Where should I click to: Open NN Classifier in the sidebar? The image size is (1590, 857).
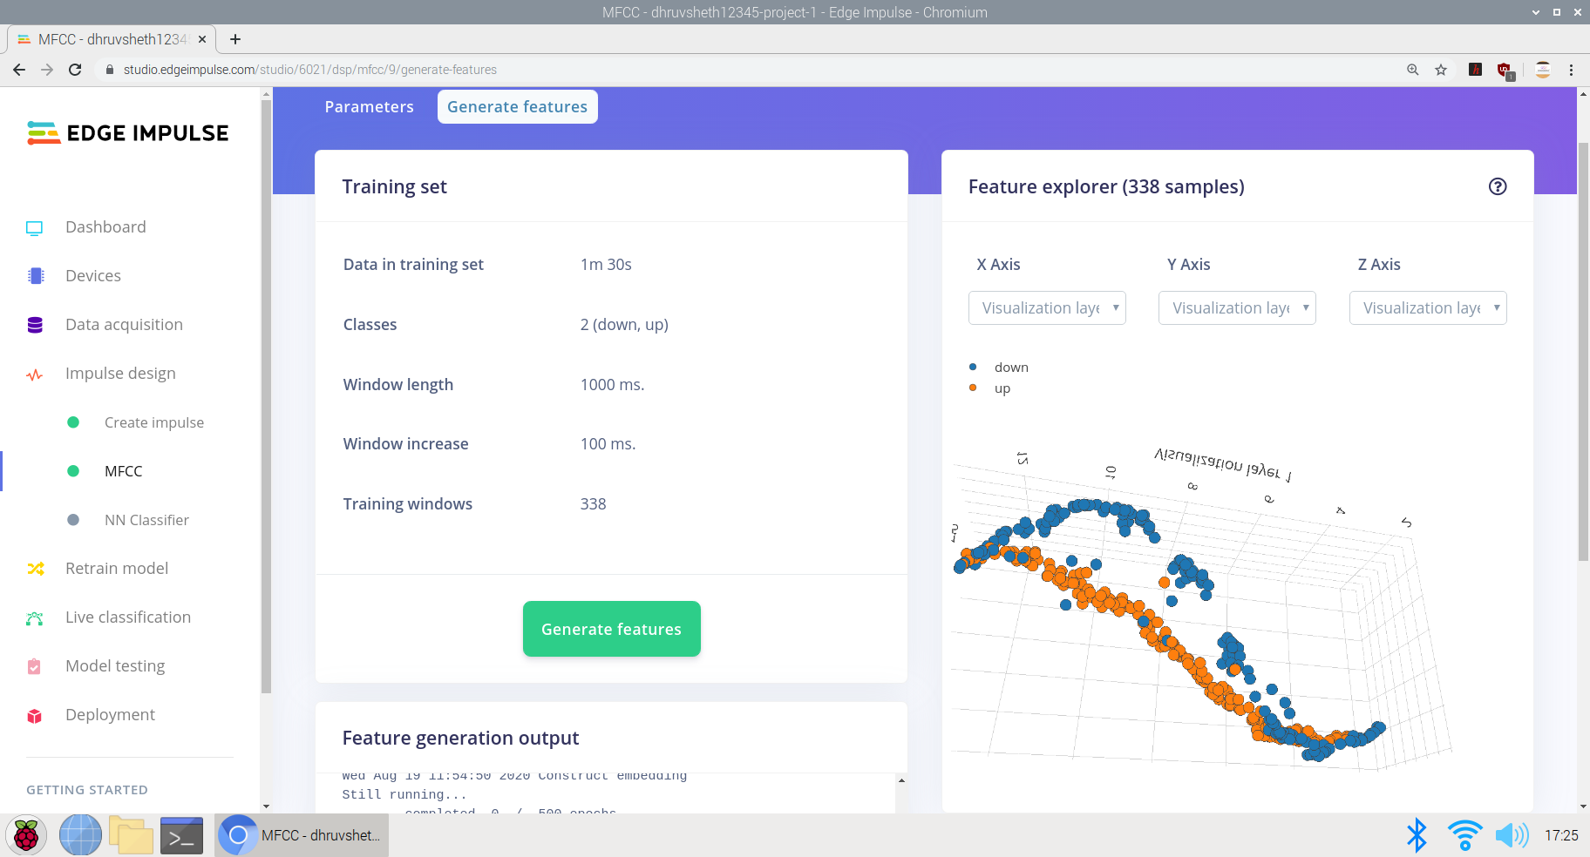[x=146, y=520]
